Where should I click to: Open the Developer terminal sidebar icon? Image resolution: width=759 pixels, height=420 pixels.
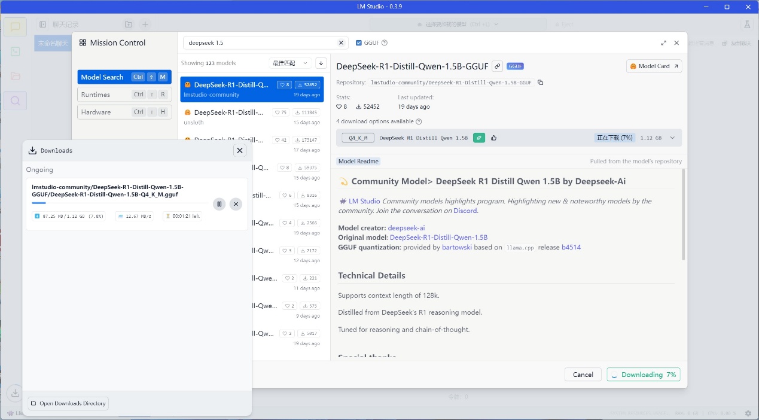click(x=15, y=51)
